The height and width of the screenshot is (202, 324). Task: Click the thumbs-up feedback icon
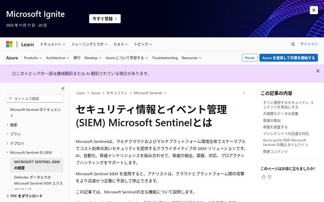[263, 177]
